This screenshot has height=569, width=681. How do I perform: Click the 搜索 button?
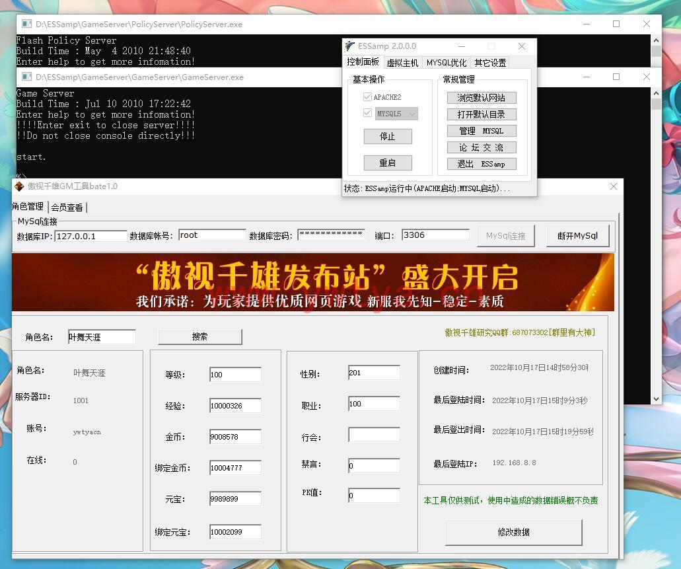[199, 337]
